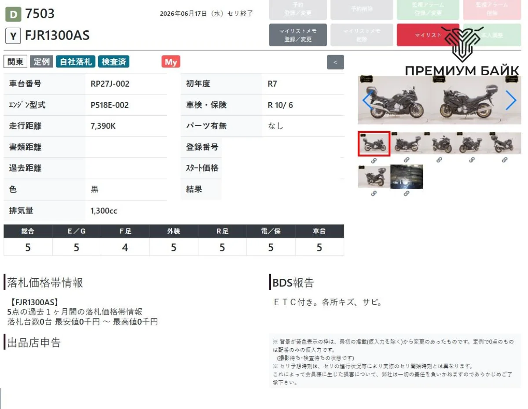This screenshot has height=409, width=528.
Task: Click the 電/保 score header cell
Action: [271, 231]
